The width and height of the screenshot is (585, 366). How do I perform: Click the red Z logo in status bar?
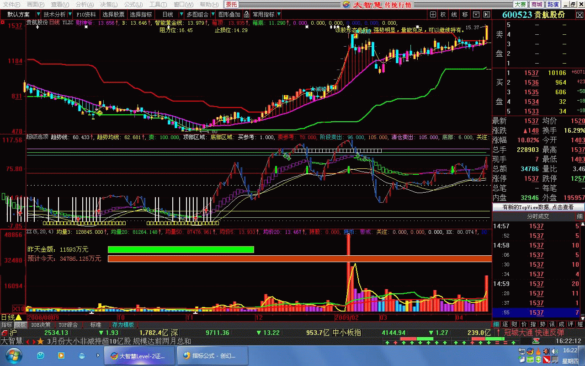[x=536, y=341]
